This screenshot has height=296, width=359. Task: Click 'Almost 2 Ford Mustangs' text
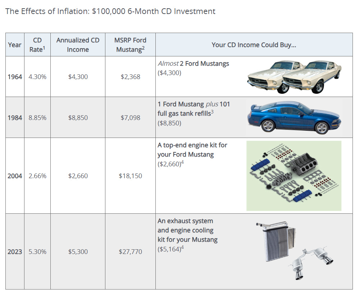(194, 64)
